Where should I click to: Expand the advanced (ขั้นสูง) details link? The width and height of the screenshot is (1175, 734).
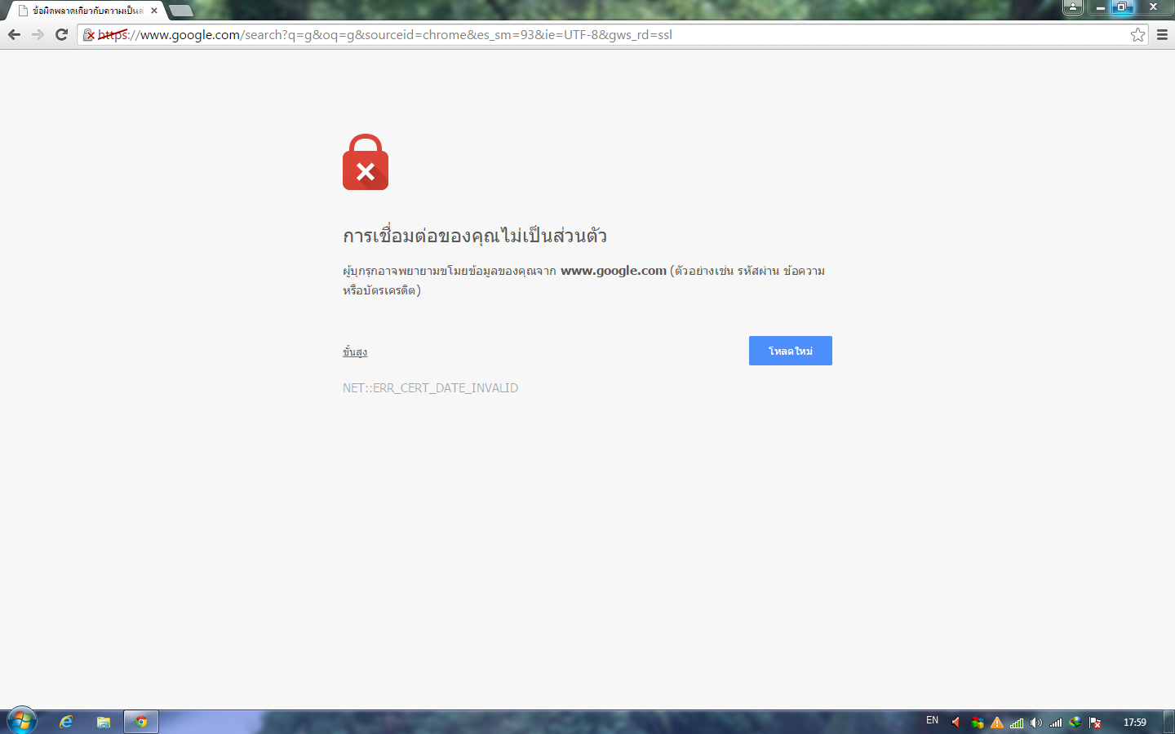pyautogui.click(x=355, y=352)
